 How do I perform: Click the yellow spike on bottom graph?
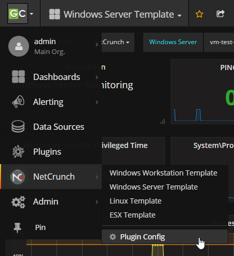point(158,250)
